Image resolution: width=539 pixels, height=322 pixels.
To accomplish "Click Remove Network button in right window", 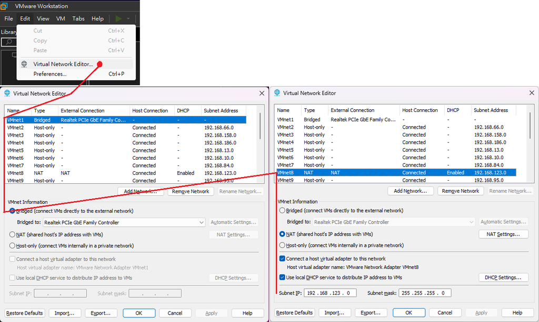I will (461, 191).
